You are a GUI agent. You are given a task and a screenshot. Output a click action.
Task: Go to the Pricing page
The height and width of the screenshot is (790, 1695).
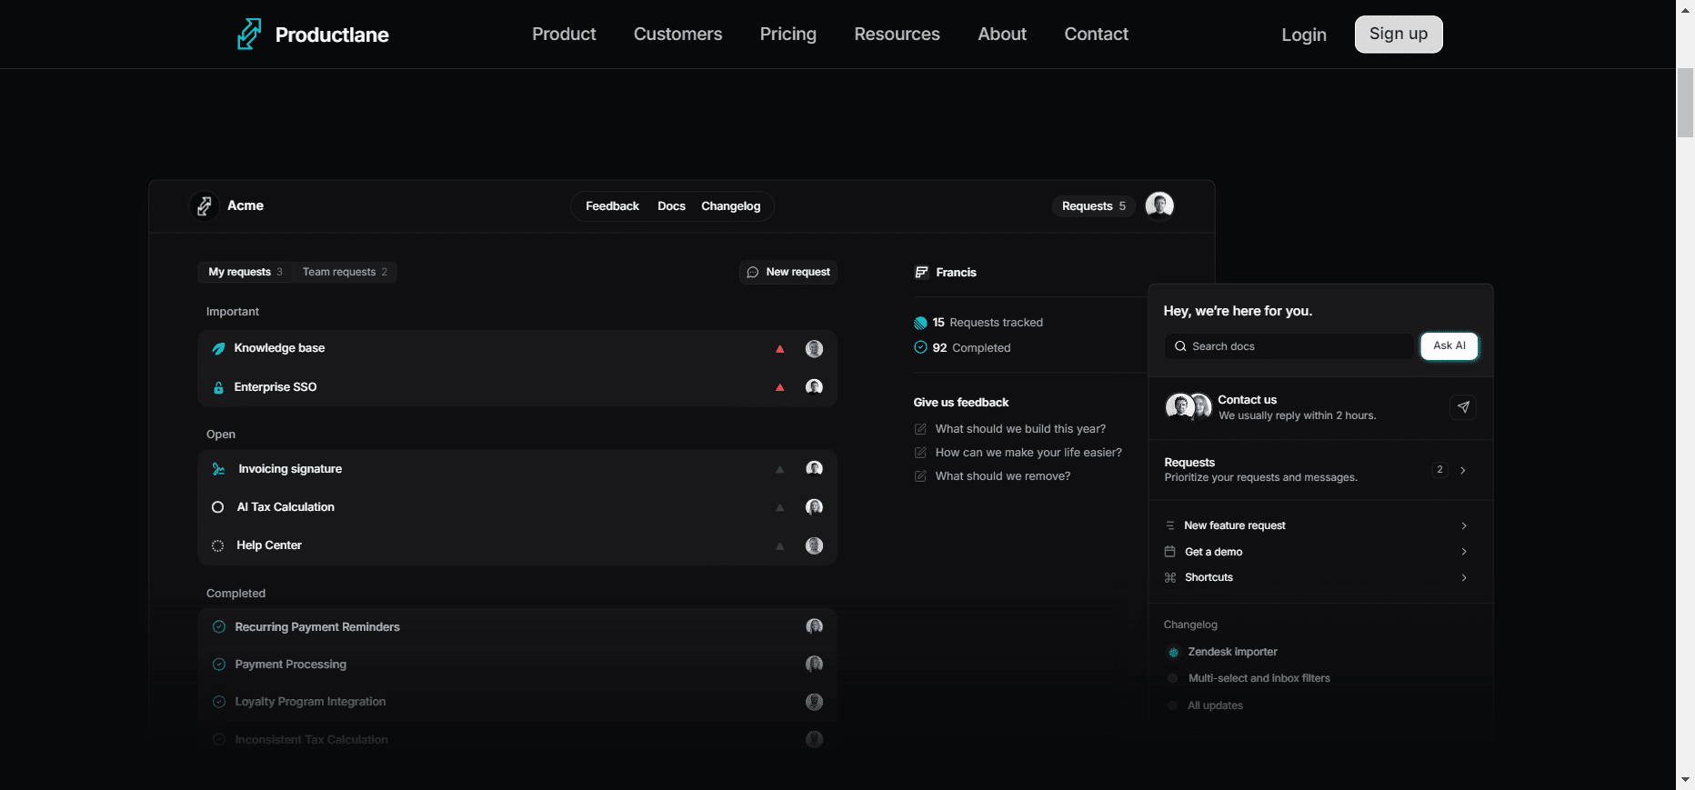[x=788, y=34]
